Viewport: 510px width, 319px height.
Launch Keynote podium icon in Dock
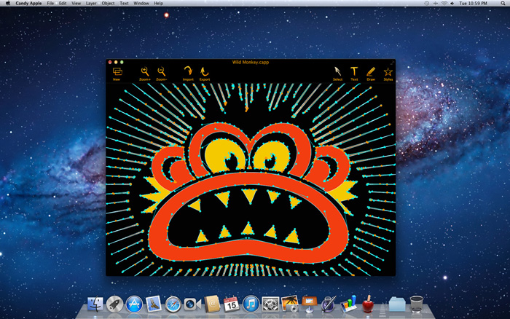309,304
